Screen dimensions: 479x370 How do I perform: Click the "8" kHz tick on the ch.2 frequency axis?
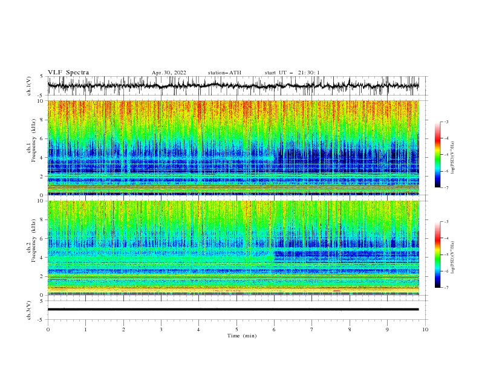point(42,220)
